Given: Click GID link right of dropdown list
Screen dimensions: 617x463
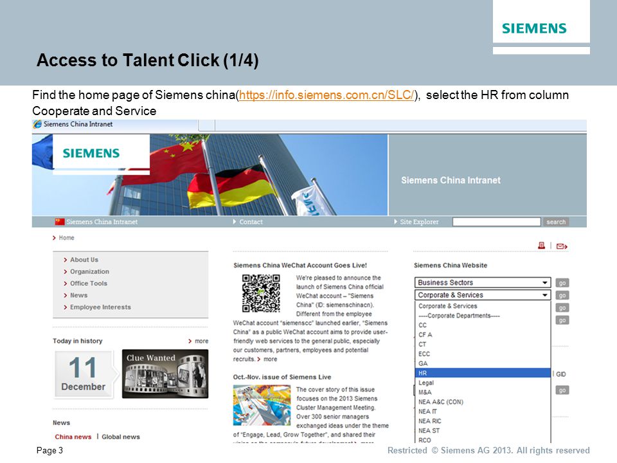Looking at the screenshot, I should [x=560, y=374].
